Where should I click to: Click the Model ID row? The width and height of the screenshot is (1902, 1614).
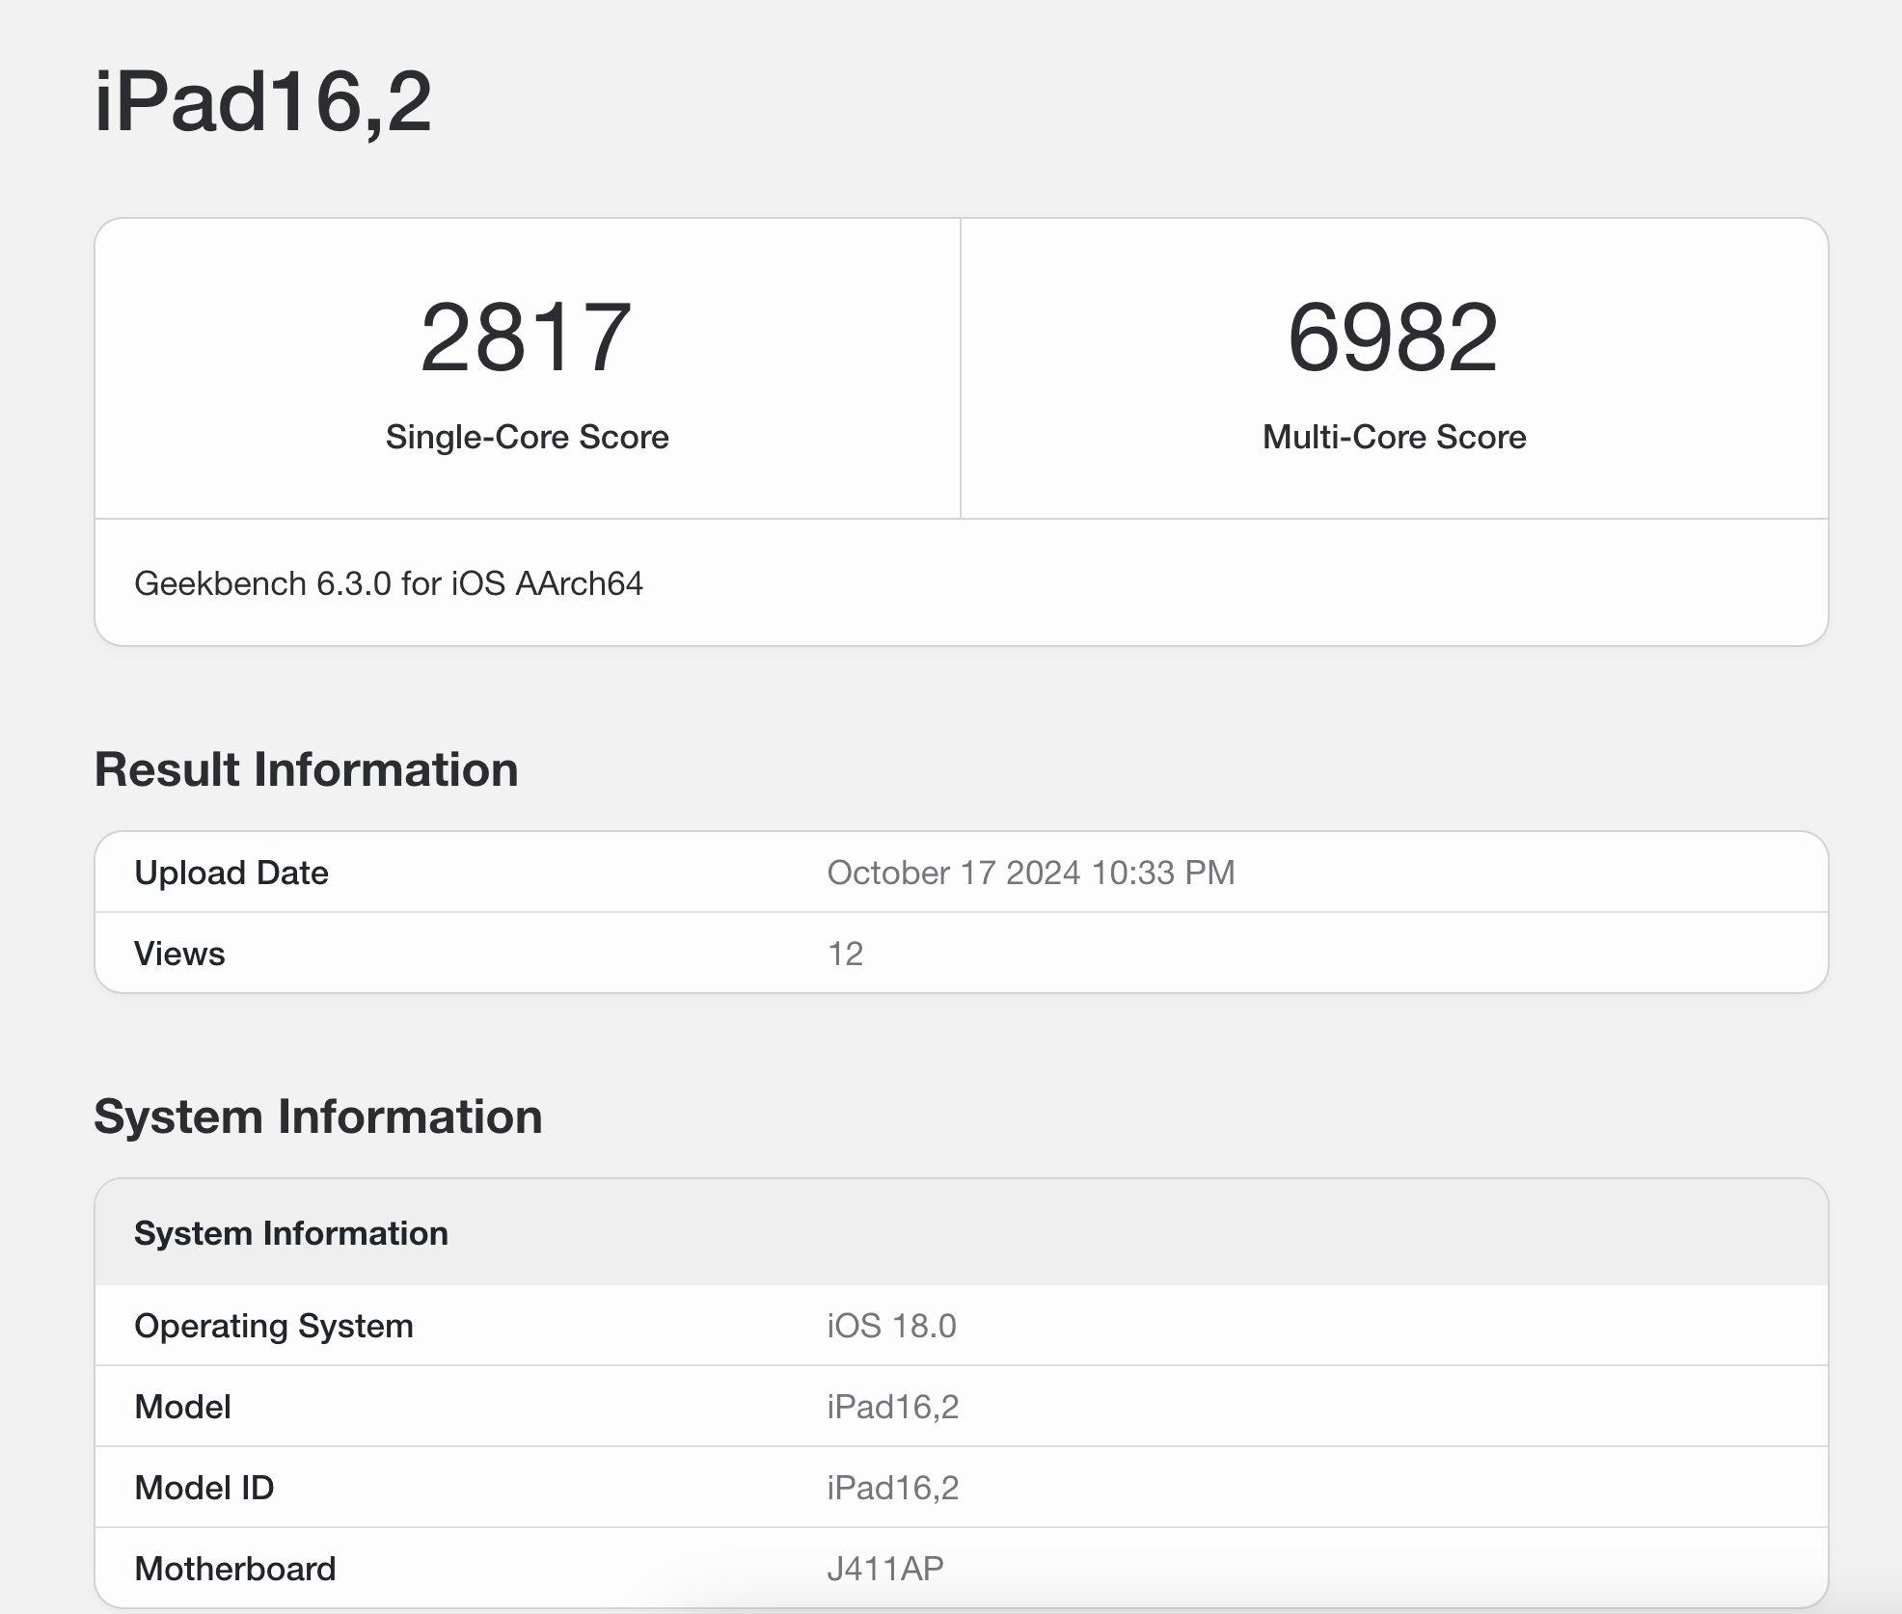[x=203, y=1487]
